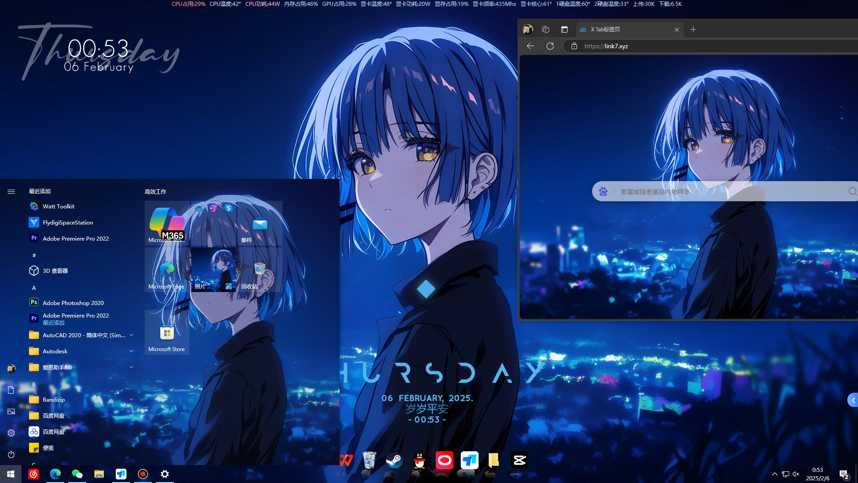858x483 pixels.
Task: Open Settings gear on the taskbar
Action: (x=165, y=474)
